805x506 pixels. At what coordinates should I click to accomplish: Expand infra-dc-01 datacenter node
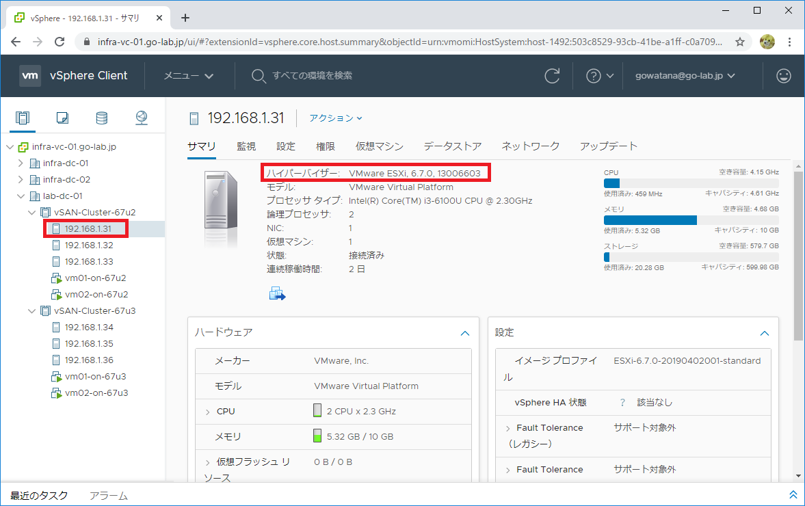(x=21, y=163)
